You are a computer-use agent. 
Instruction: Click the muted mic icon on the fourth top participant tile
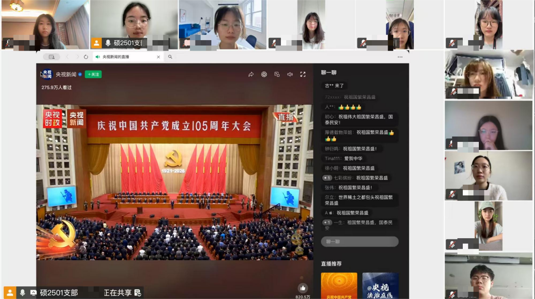pyautogui.click(x=274, y=43)
